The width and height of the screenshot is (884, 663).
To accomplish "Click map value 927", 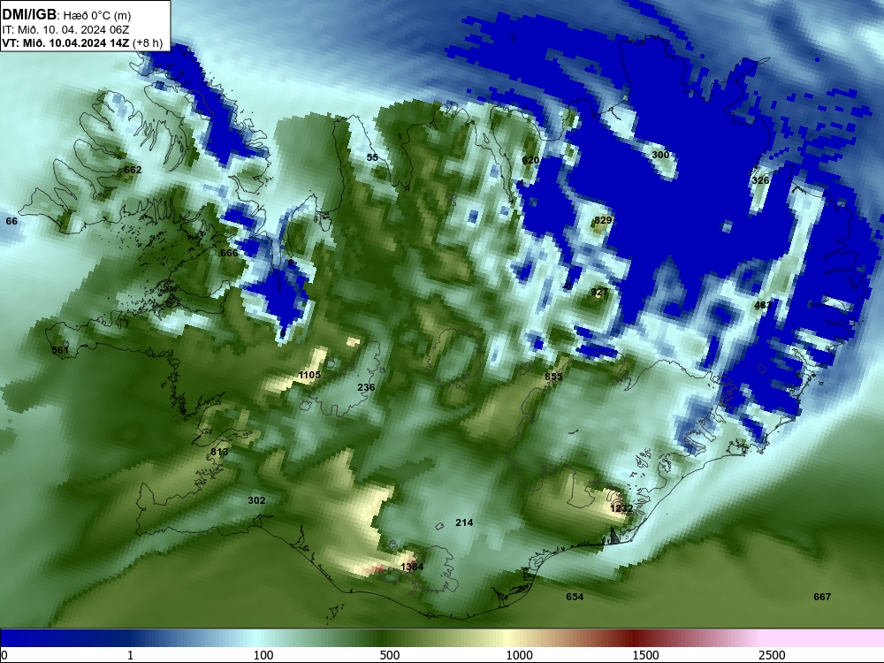I will pos(599,292).
